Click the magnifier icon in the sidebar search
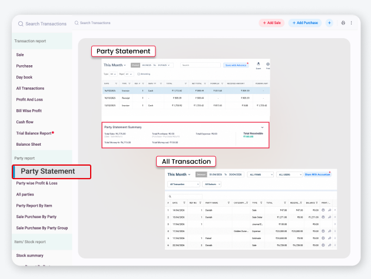 click(x=21, y=24)
